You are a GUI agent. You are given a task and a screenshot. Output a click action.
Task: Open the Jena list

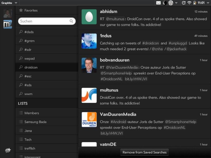tap(47, 131)
